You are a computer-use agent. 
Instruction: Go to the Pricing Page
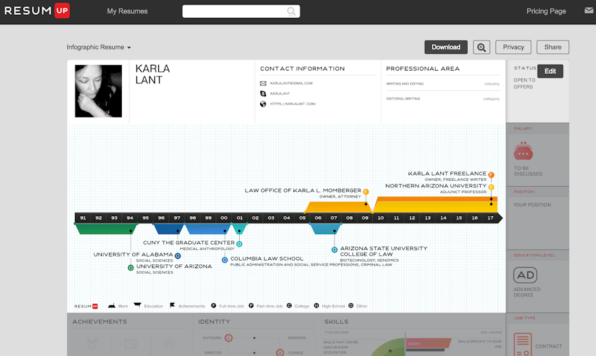[x=546, y=12]
